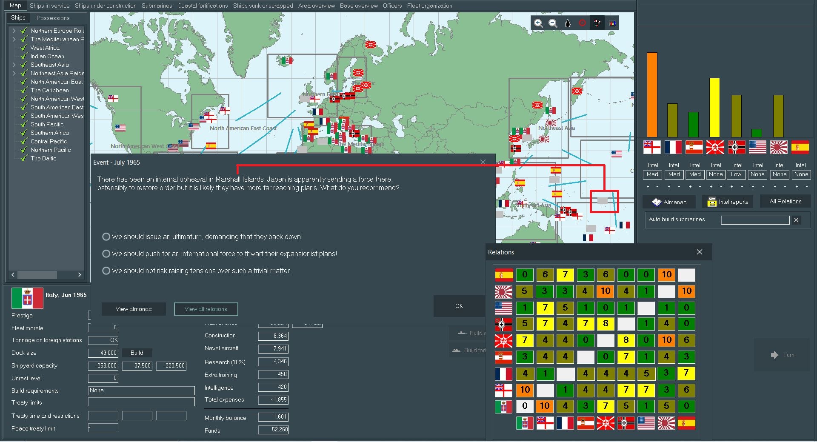This screenshot has height=442, width=817.
Task: Clear auto build submarines with X
Action: point(796,220)
